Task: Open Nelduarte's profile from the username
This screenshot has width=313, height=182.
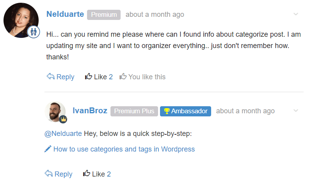Action: (65, 14)
